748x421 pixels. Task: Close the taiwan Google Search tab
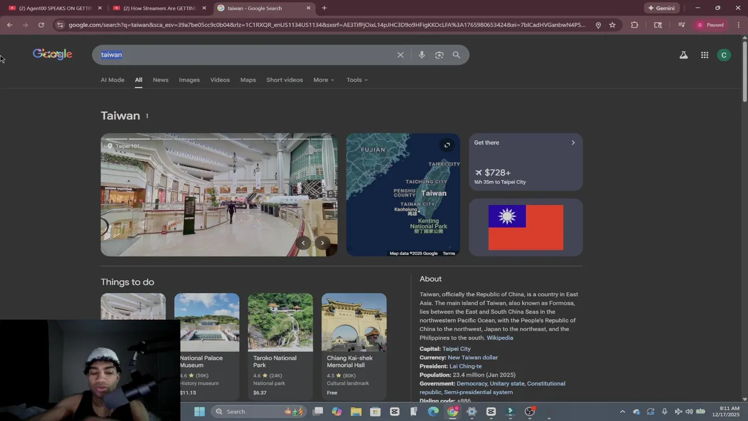[x=309, y=8]
